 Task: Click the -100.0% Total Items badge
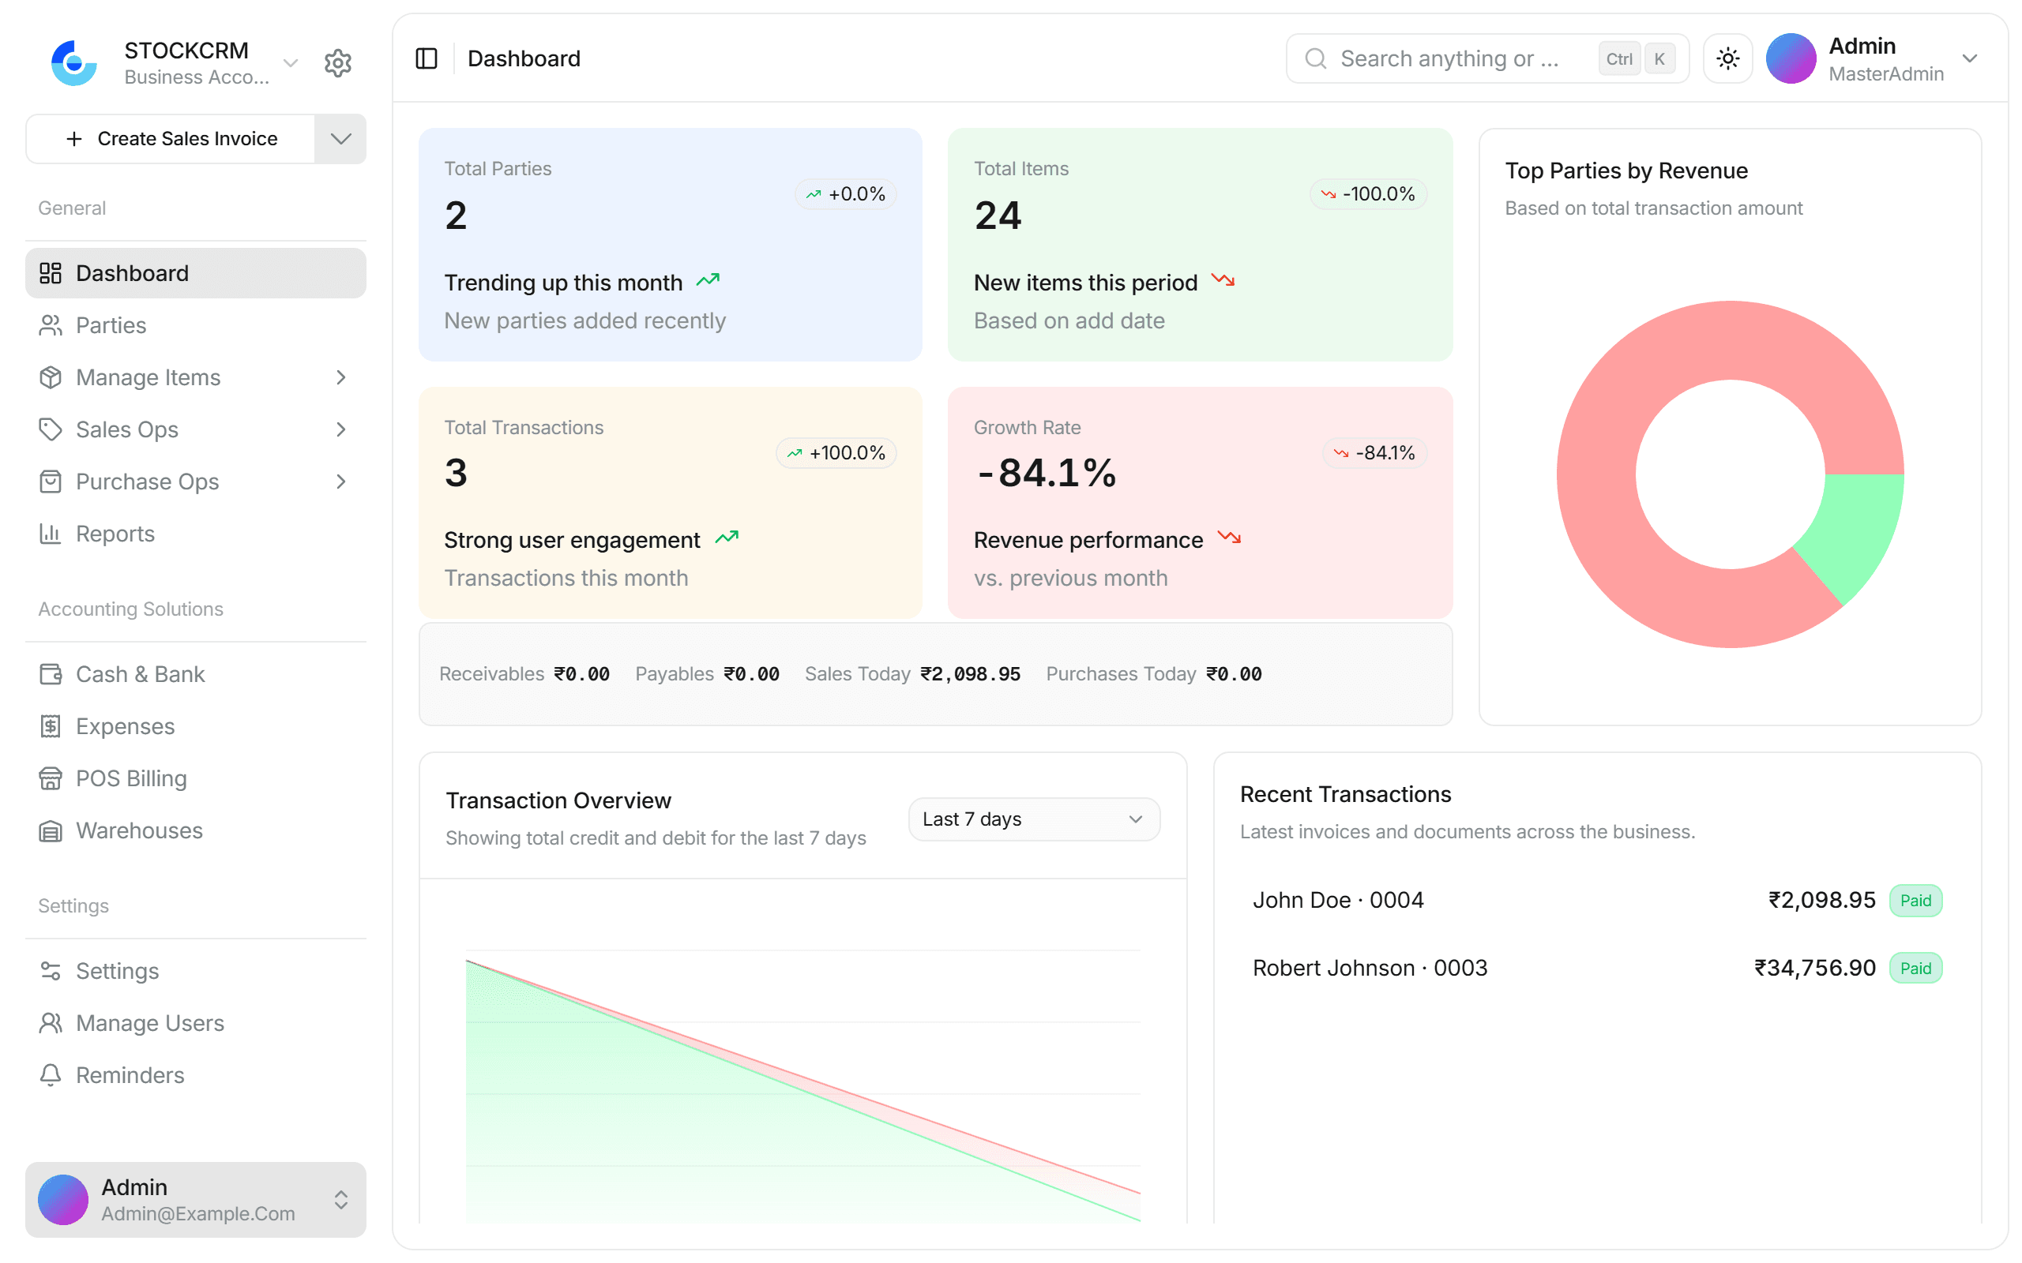tap(1368, 194)
